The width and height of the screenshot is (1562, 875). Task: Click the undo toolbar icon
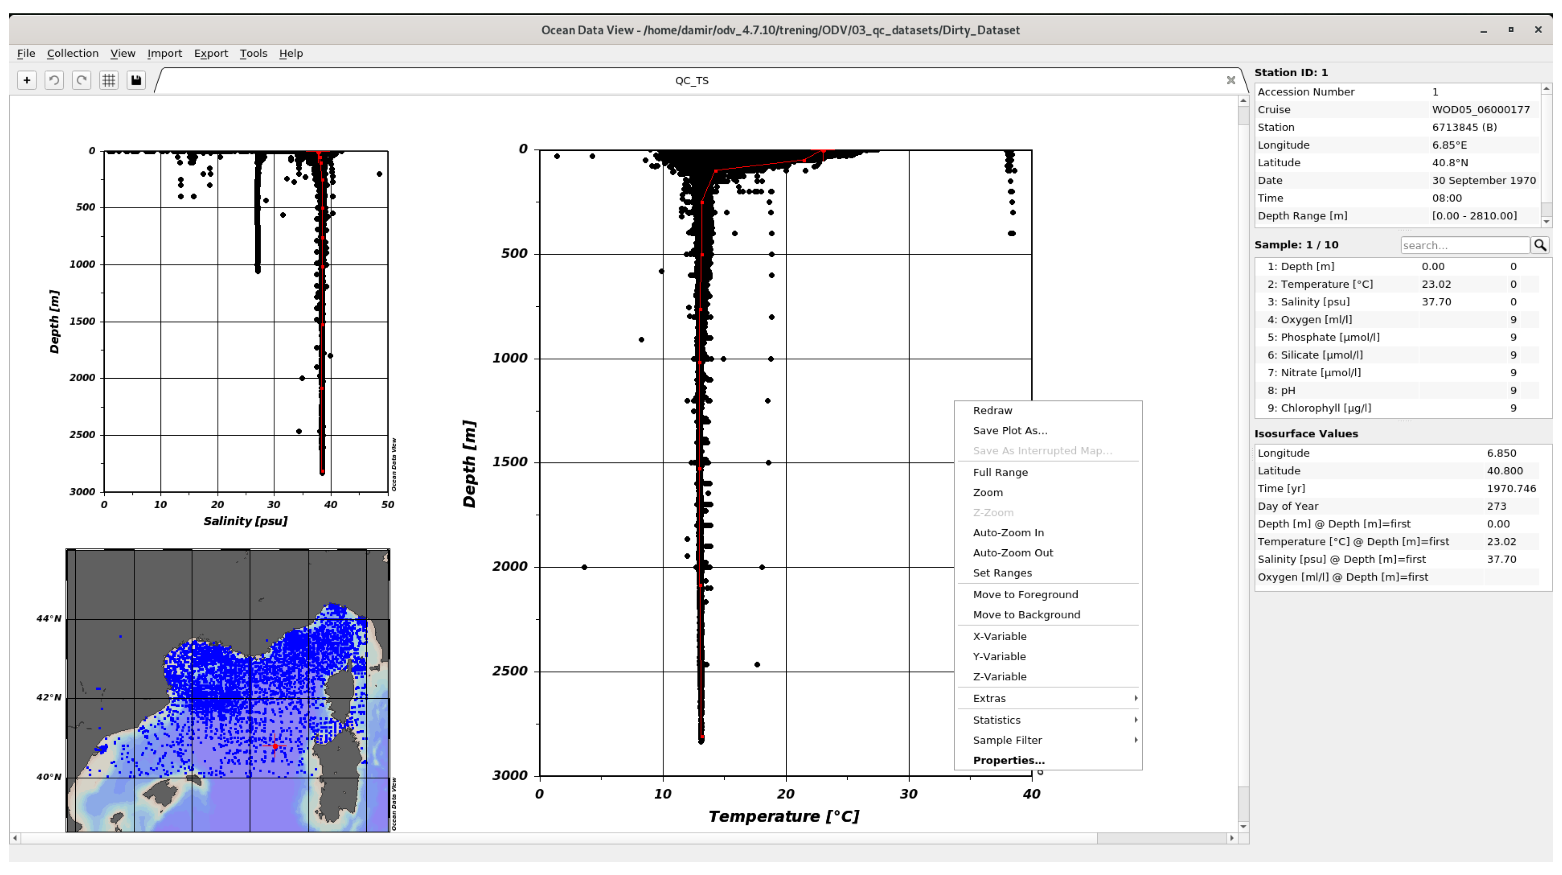point(54,80)
